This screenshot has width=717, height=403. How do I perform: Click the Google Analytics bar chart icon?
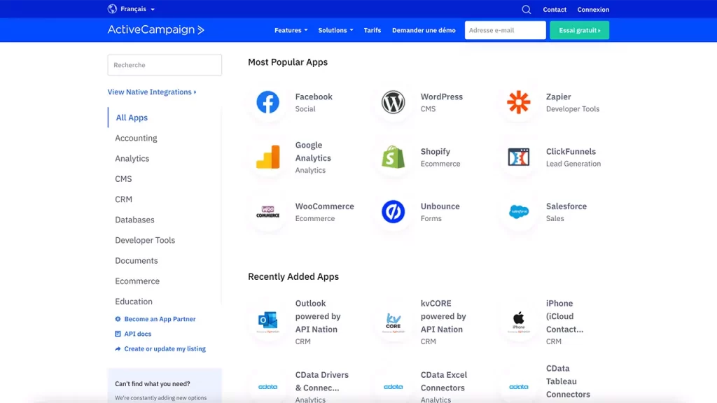click(x=268, y=157)
